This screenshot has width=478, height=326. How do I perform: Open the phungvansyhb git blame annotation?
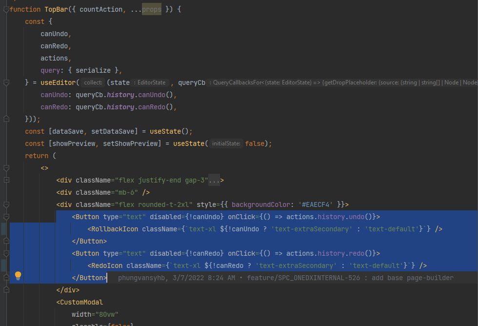coord(286,278)
